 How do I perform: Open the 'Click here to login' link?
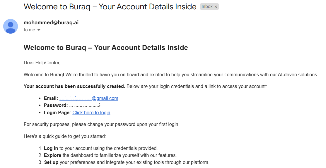(91, 112)
